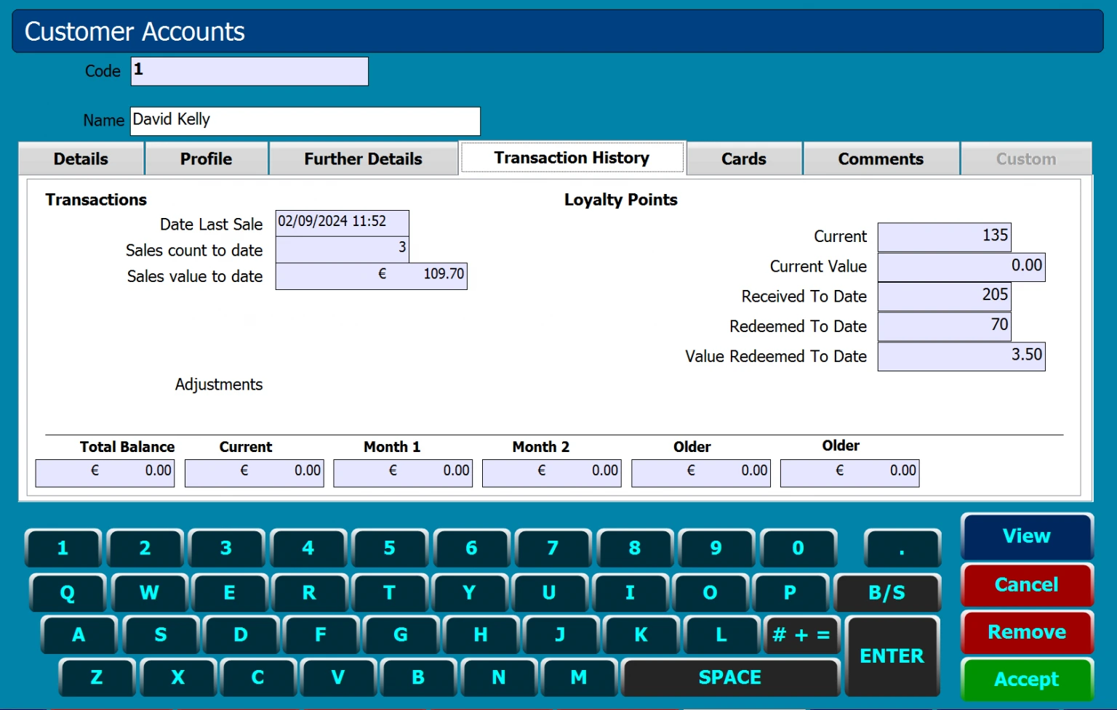Click the Current loyalty points field
The width and height of the screenshot is (1117, 710).
click(x=943, y=237)
